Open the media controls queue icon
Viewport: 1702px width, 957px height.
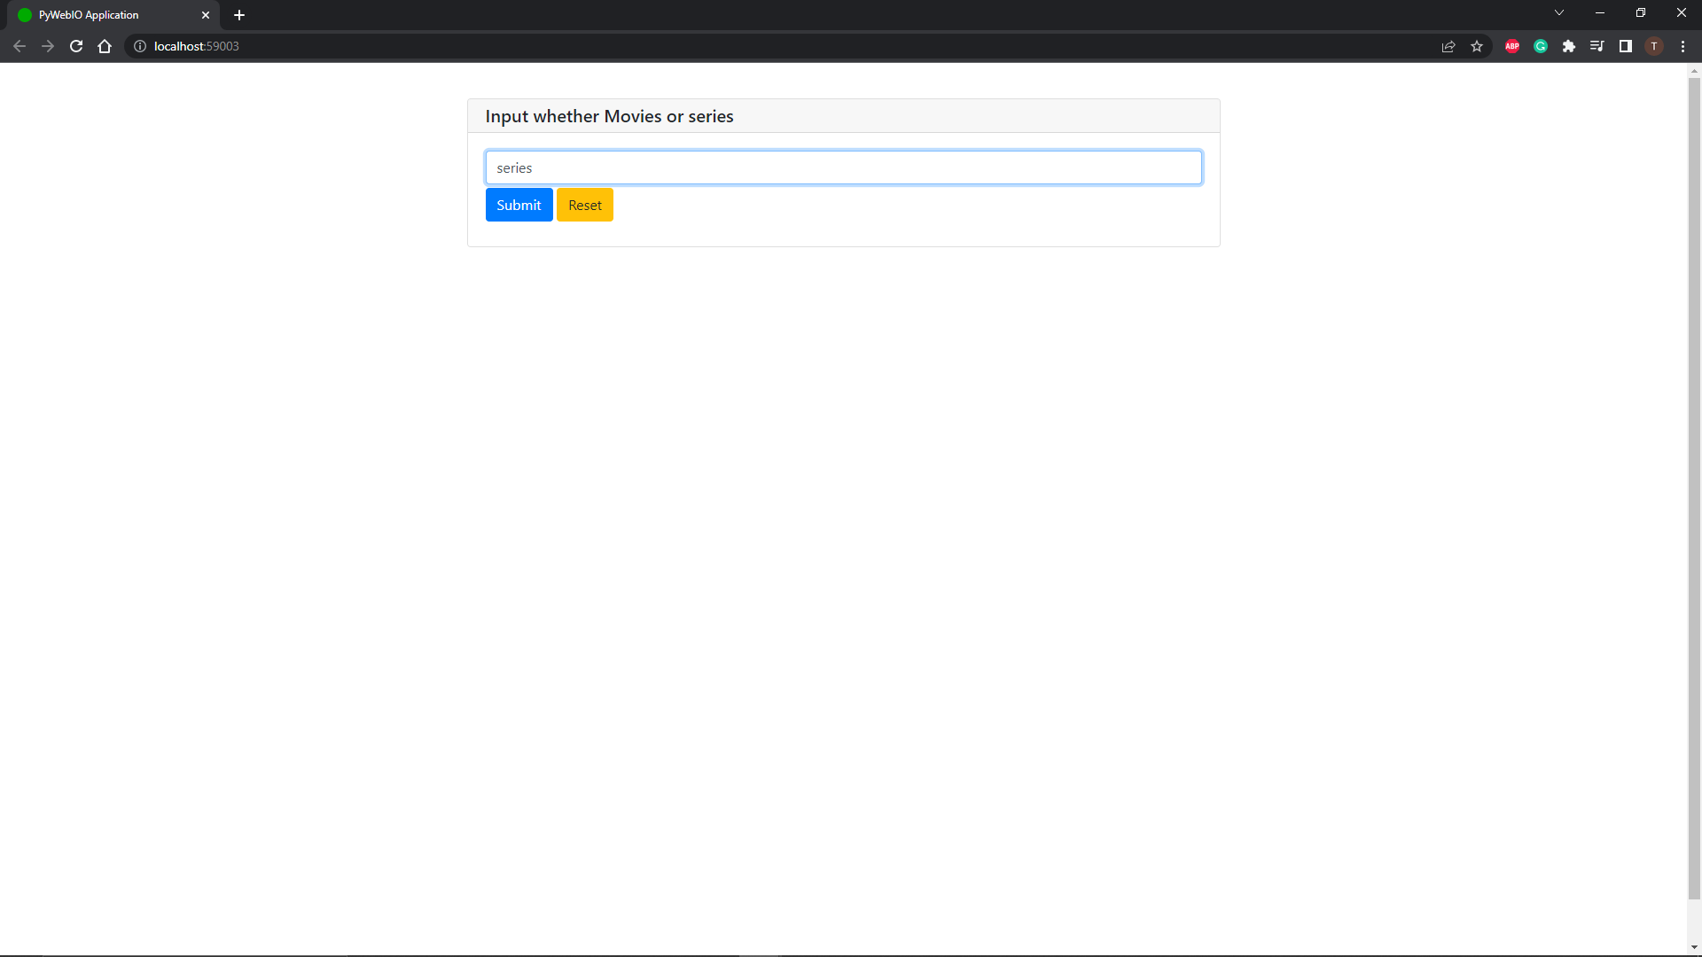[1597, 46]
